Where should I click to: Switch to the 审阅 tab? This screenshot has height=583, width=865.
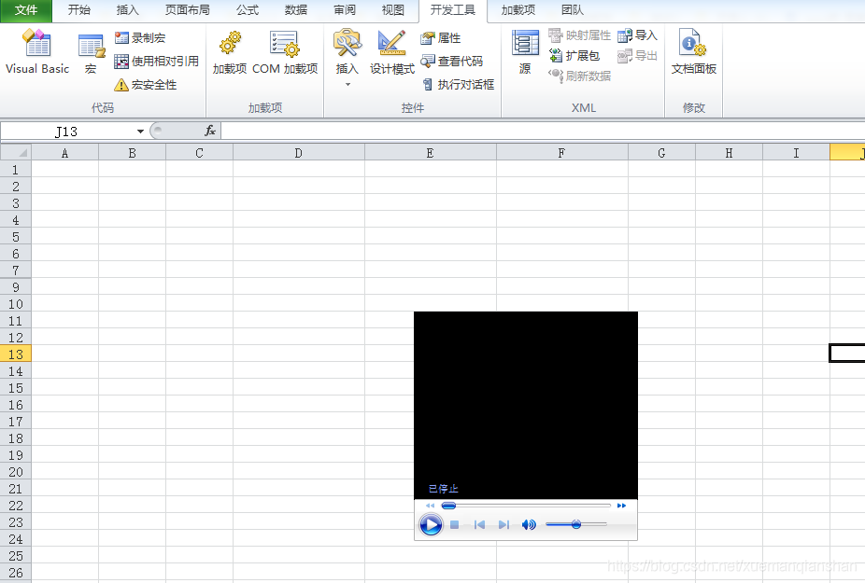point(345,10)
